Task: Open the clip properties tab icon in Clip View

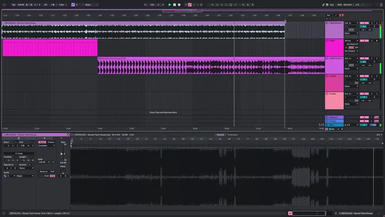Action: 18,138
